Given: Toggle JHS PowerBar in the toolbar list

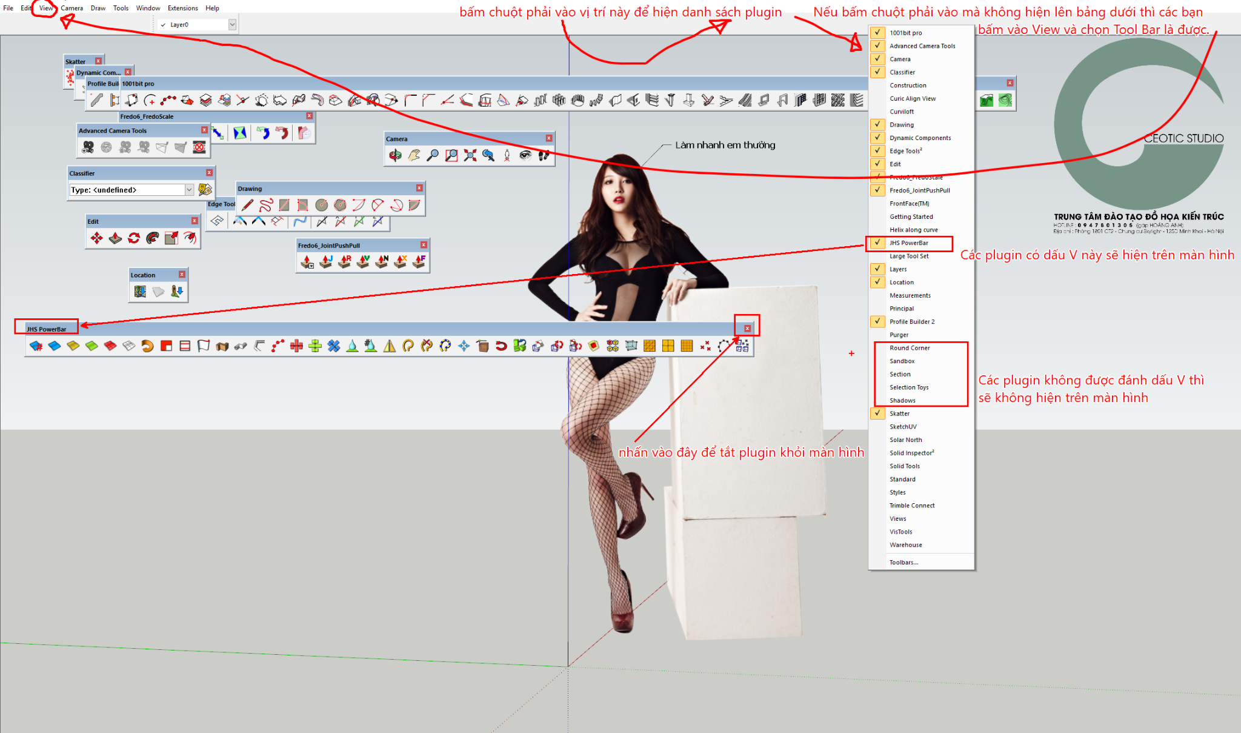Looking at the screenshot, I should point(921,243).
